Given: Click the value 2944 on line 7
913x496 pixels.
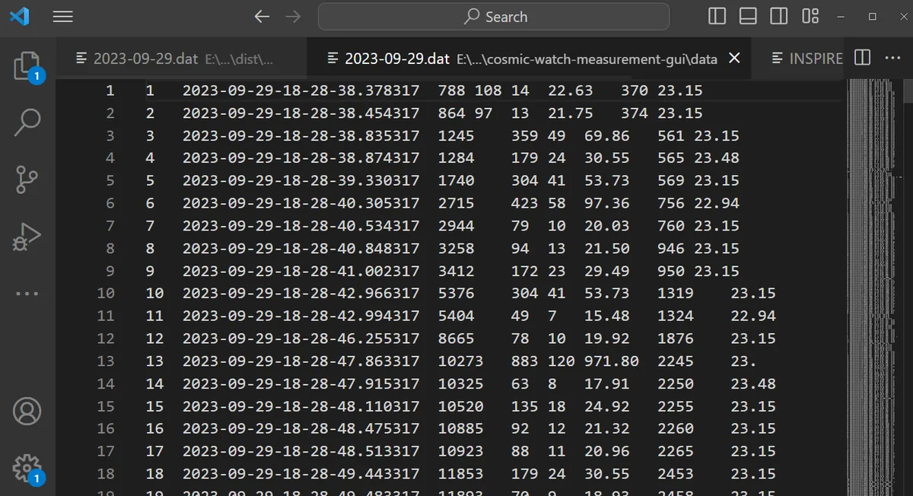Looking at the screenshot, I should point(456,225).
